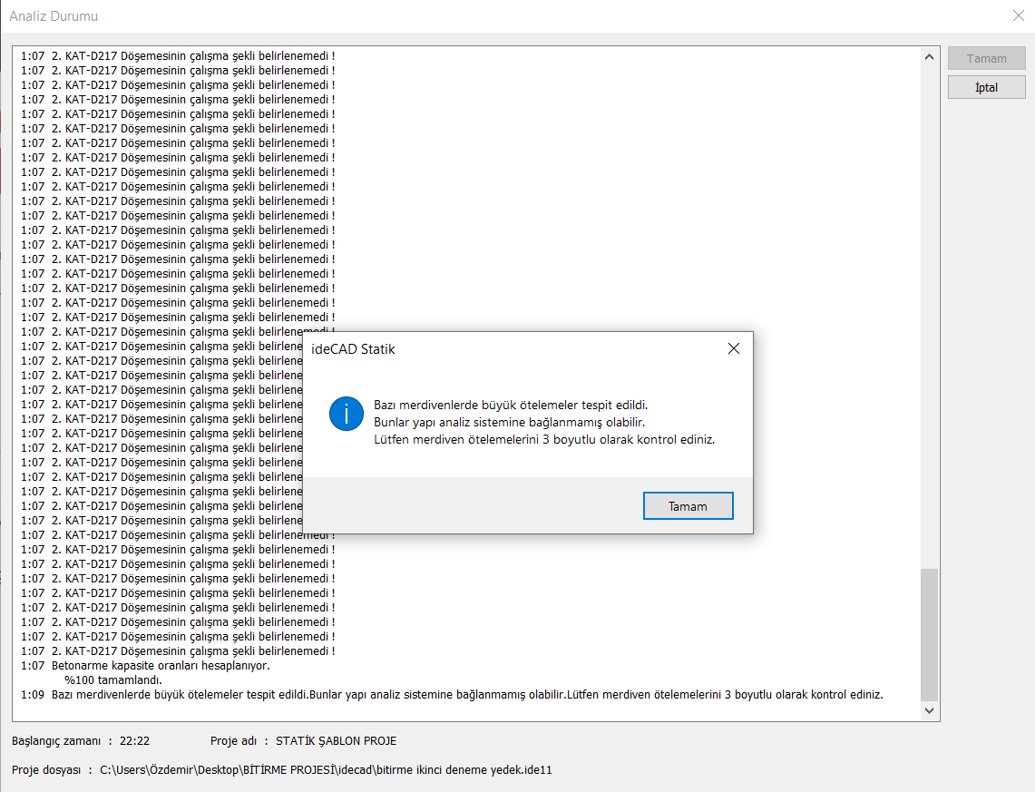Select the 'Betonarme kapasite oranları hesaplanıyor' log line

(161, 666)
